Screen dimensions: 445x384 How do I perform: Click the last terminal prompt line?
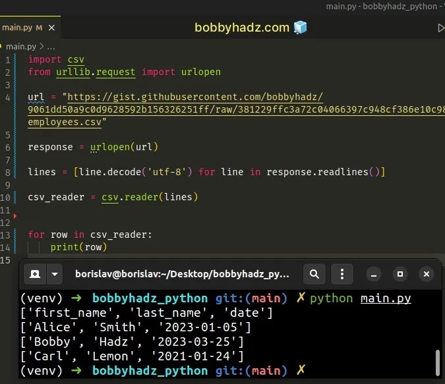coord(163,371)
